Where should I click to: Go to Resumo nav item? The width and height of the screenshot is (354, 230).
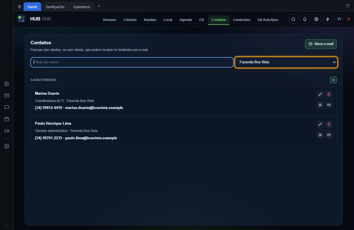110,20
